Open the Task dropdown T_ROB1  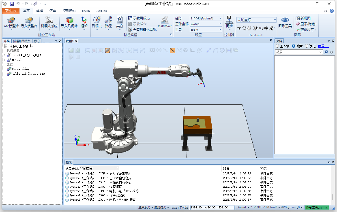[x=206, y=19]
